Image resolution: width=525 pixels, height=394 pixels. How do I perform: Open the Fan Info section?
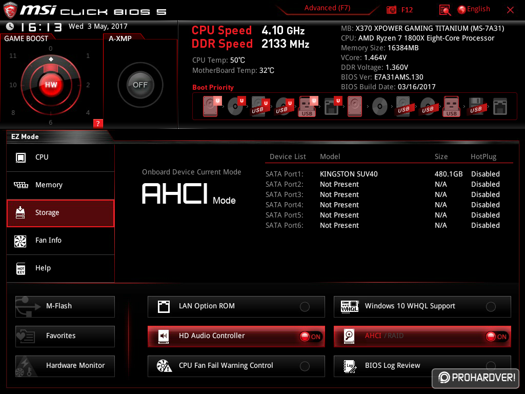coord(60,241)
